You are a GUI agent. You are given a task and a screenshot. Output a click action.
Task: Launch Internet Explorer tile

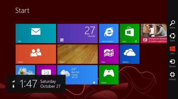tap(109, 33)
